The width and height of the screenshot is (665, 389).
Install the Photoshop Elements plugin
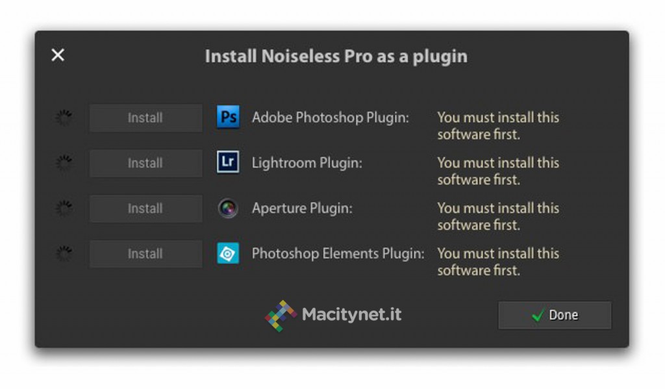click(145, 253)
